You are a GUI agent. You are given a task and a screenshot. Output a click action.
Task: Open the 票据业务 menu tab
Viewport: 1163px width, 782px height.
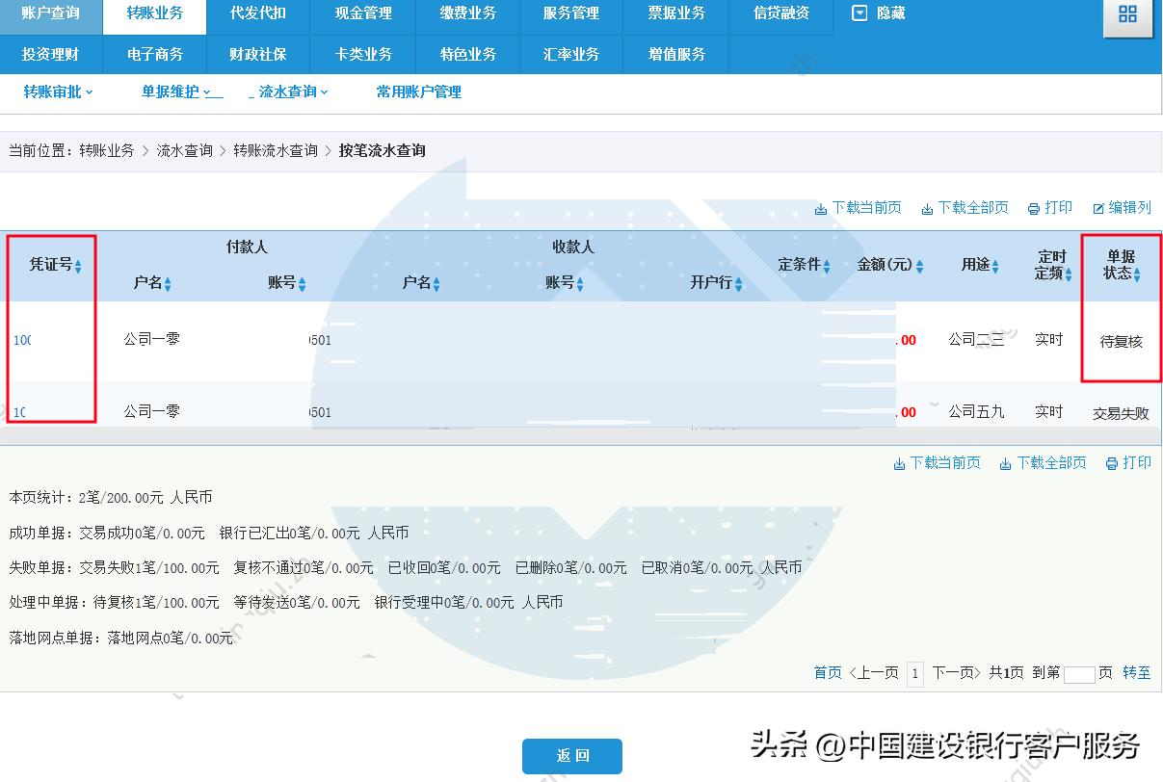coord(675,13)
